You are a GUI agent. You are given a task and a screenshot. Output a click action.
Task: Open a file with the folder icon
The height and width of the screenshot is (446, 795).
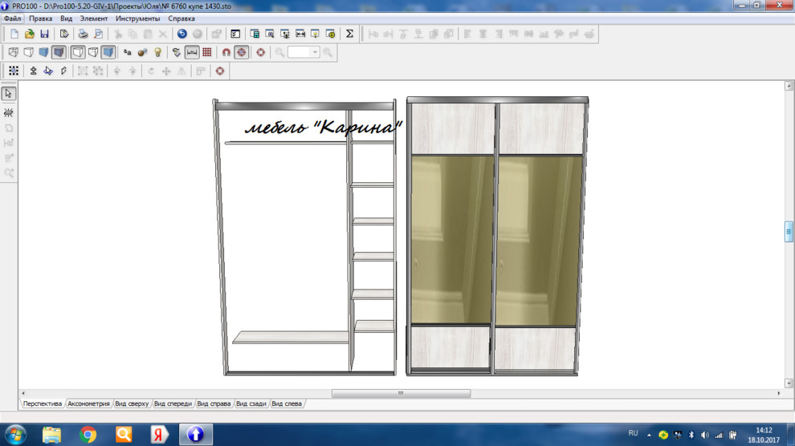(30, 34)
